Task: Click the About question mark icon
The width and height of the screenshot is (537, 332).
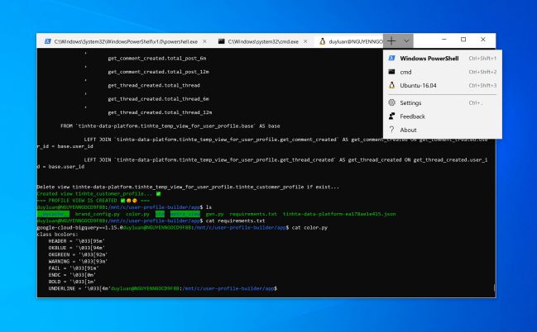Action: click(392, 130)
